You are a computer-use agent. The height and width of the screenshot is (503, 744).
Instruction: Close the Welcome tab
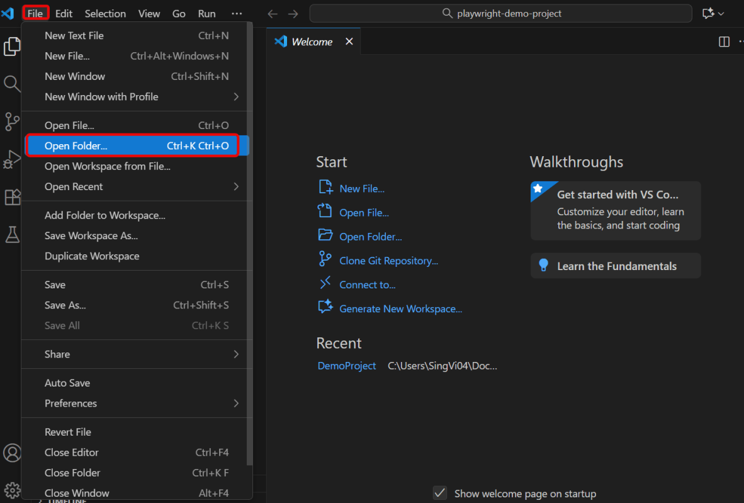pos(349,42)
